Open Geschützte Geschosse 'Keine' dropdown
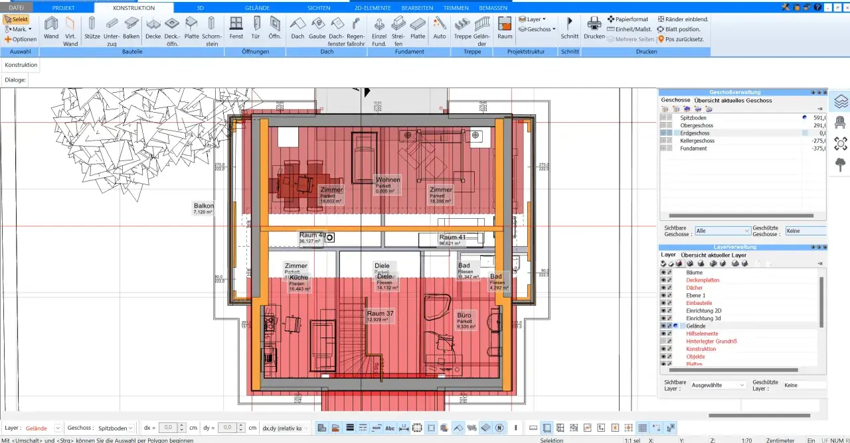 coord(805,231)
